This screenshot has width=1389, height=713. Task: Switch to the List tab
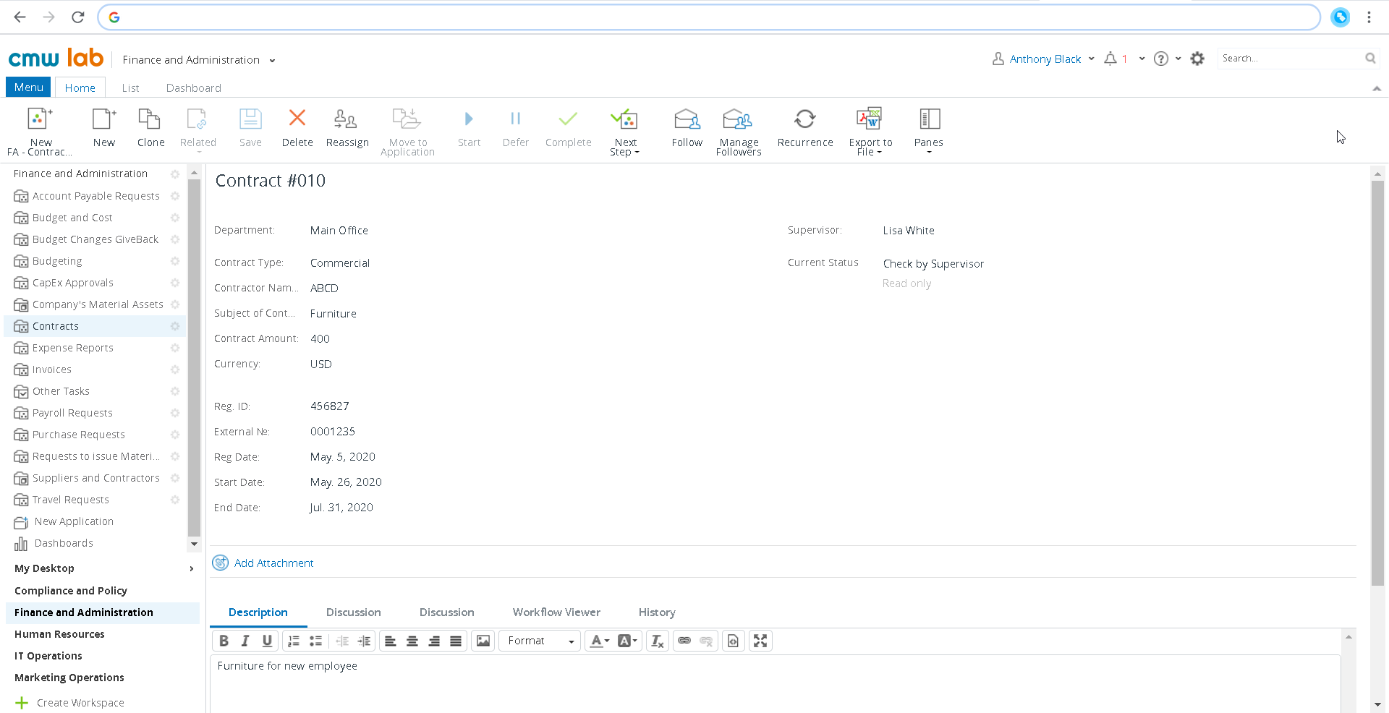point(130,87)
